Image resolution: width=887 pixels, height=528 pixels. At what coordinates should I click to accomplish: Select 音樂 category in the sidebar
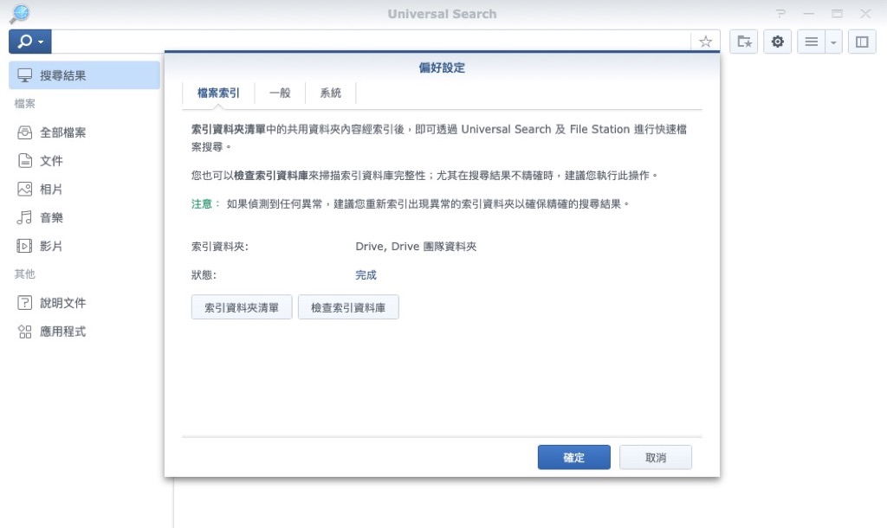(x=84, y=217)
